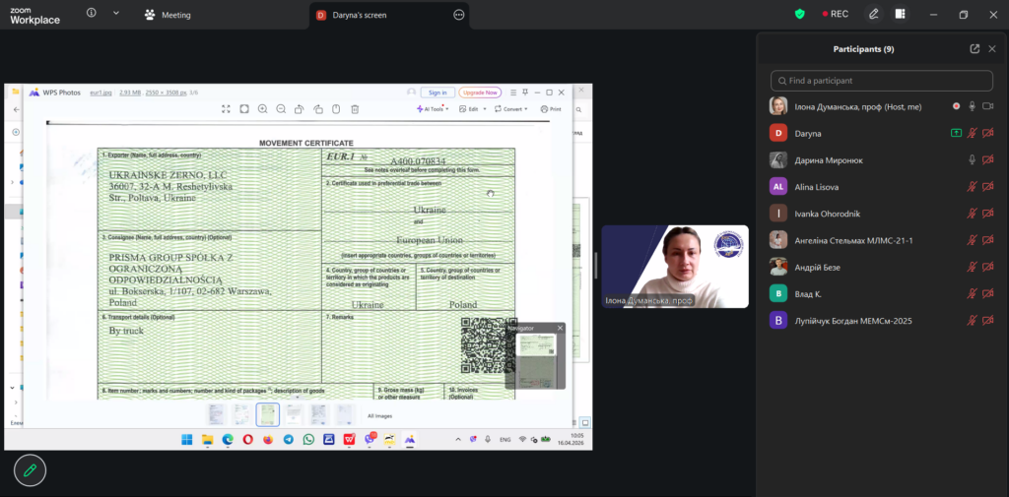Click the green annotate pencil circle button
Image resolution: width=1009 pixels, height=497 pixels.
[x=30, y=470]
